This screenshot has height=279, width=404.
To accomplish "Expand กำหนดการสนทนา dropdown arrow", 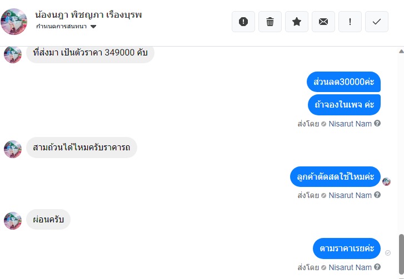I will click(x=93, y=27).
